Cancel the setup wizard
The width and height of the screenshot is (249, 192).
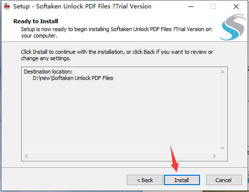(224, 180)
